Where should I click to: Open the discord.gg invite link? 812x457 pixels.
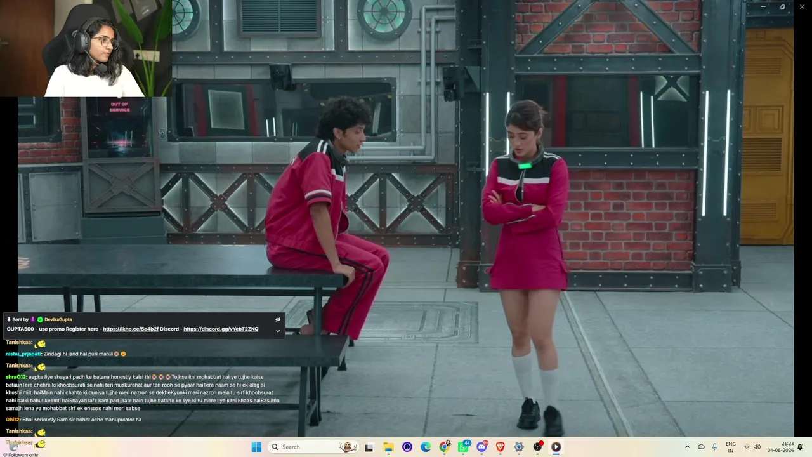[x=221, y=329]
